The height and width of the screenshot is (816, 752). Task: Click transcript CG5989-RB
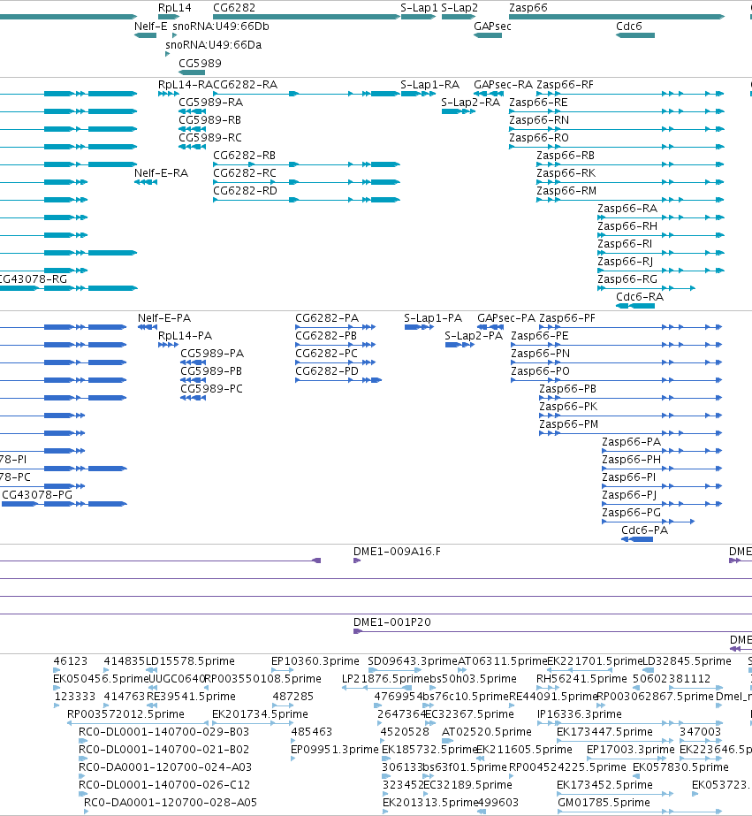[210, 120]
